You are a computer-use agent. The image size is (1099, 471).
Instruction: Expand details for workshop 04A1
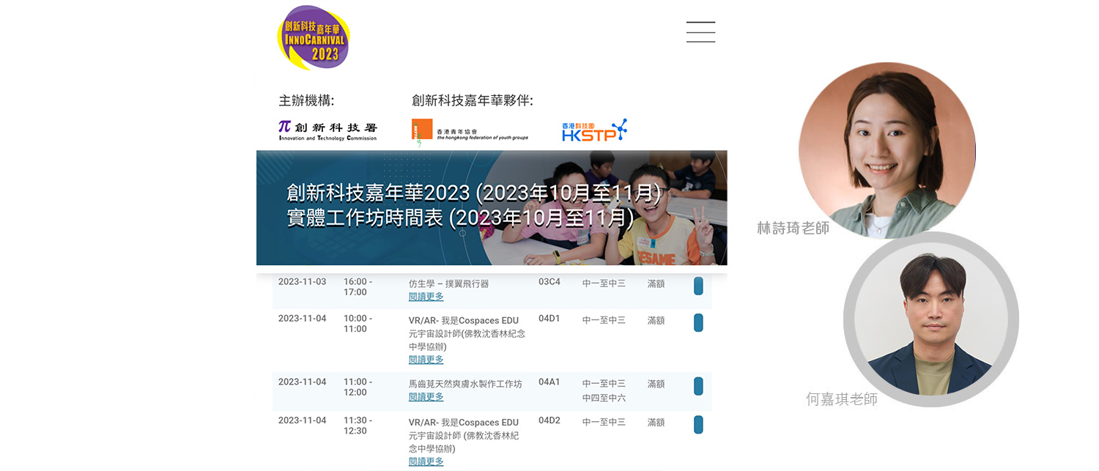pyautogui.click(x=425, y=396)
